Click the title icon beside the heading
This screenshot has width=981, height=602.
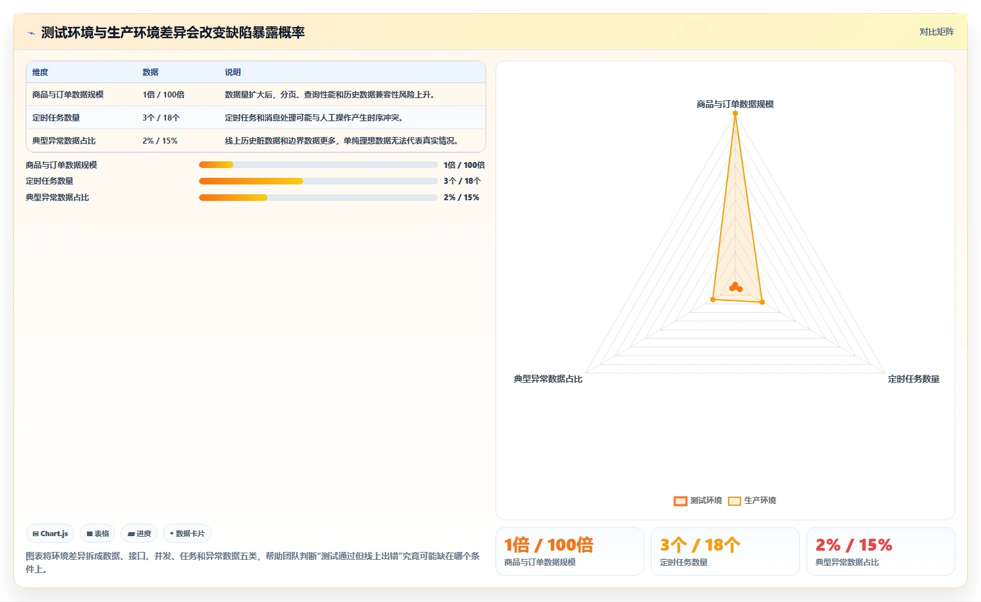(31, 33)
